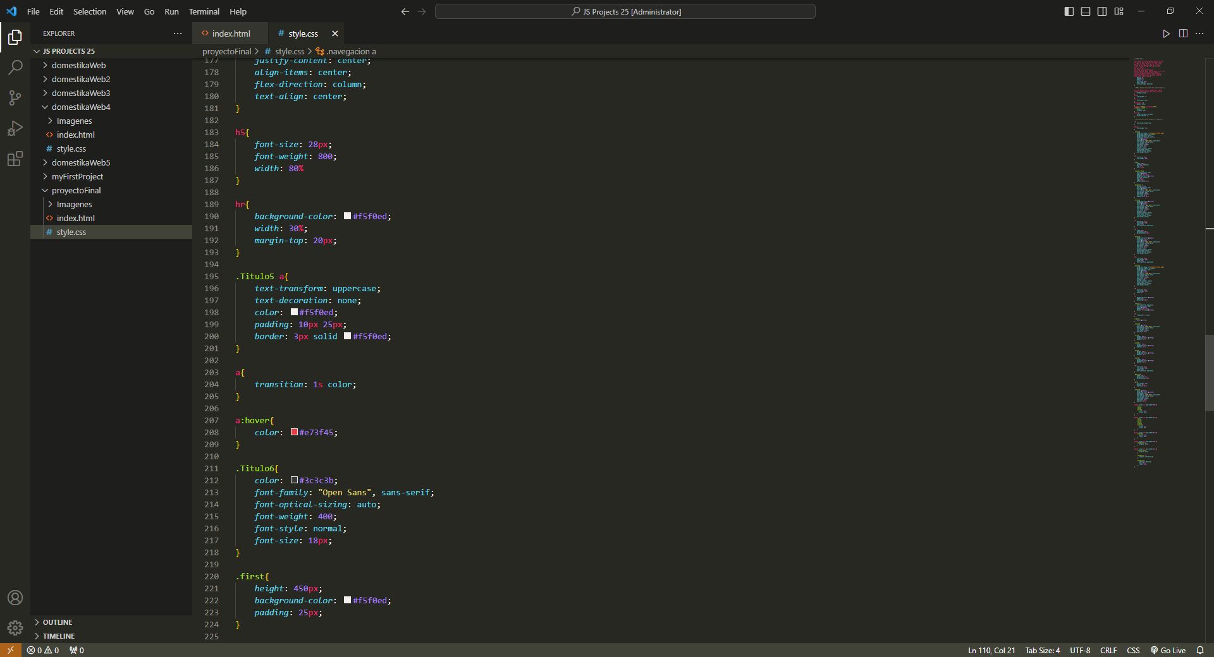Screen dimensions: 1214x657
Task: Click ports forwarded indicator in status bar
Action: coord(77,650)
